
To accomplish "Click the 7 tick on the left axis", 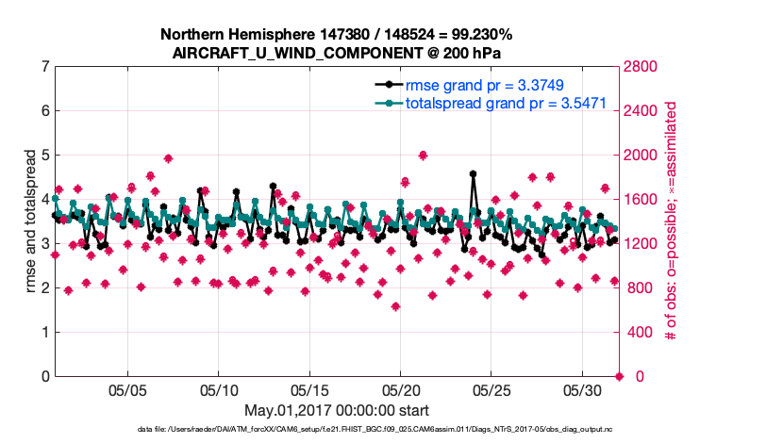I will 44,67.
